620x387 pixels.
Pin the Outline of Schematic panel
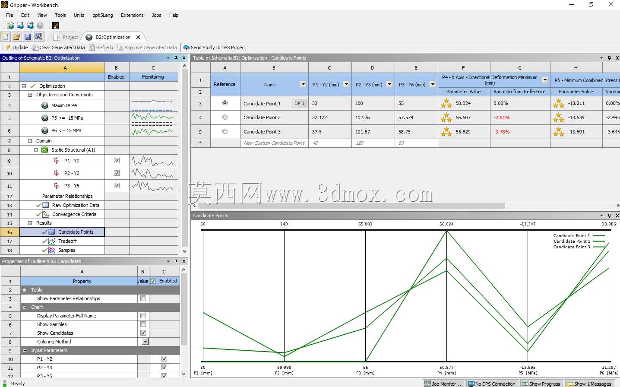pyautogui.click(x=176, y=58)
